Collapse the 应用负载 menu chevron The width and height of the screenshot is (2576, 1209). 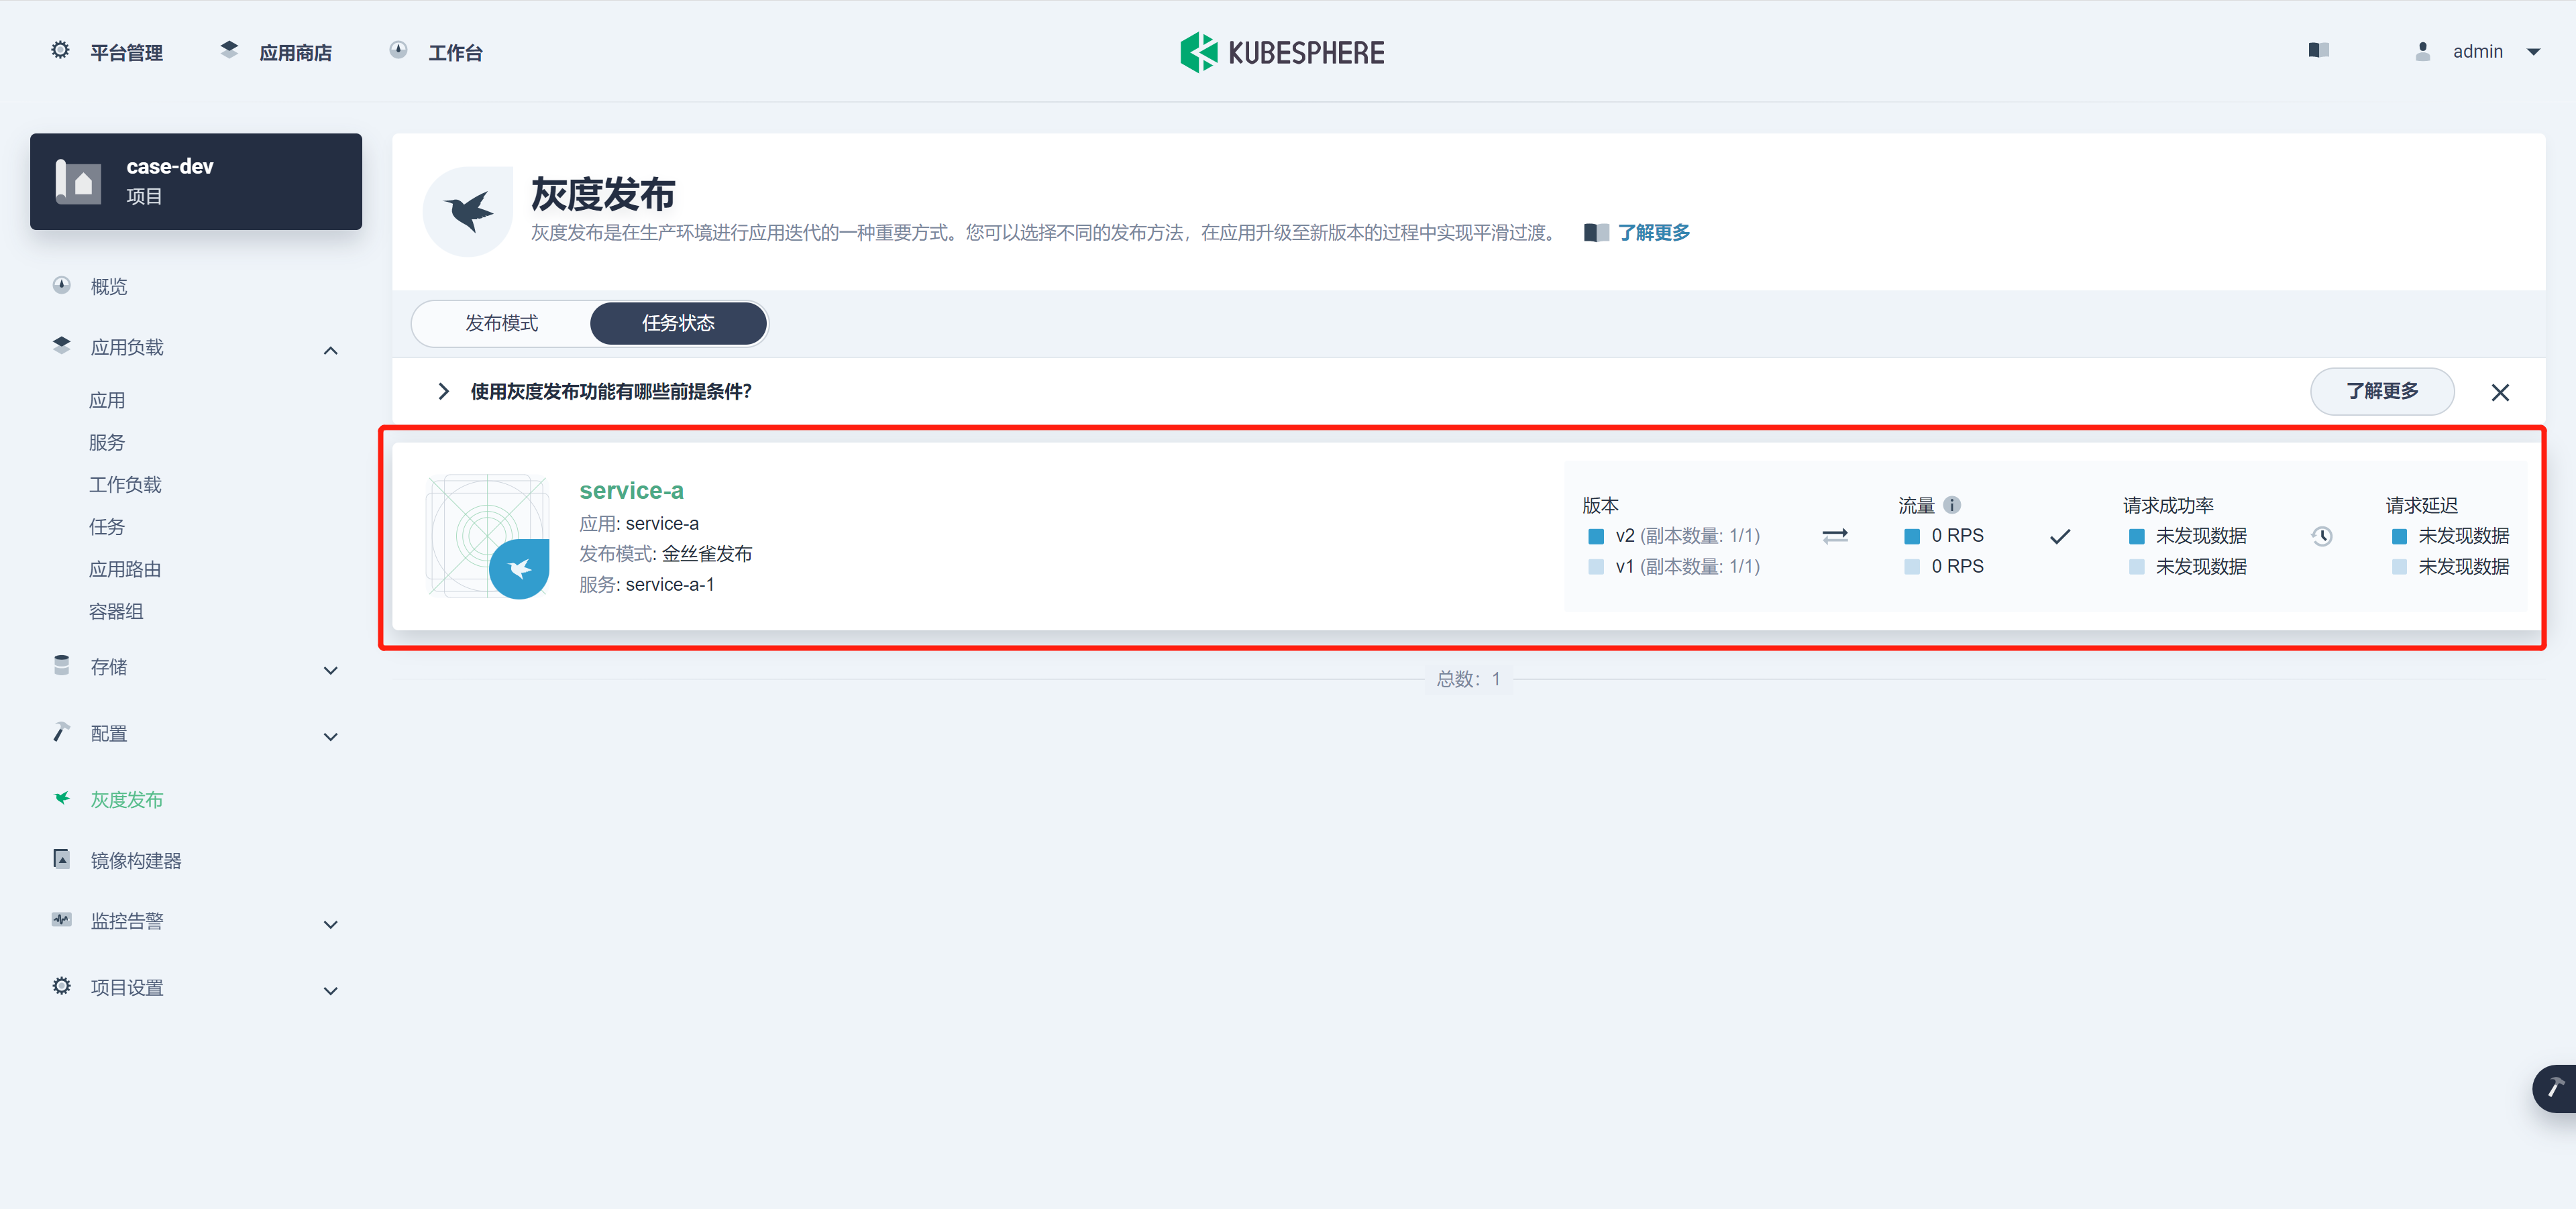click(x=331, y=351)
